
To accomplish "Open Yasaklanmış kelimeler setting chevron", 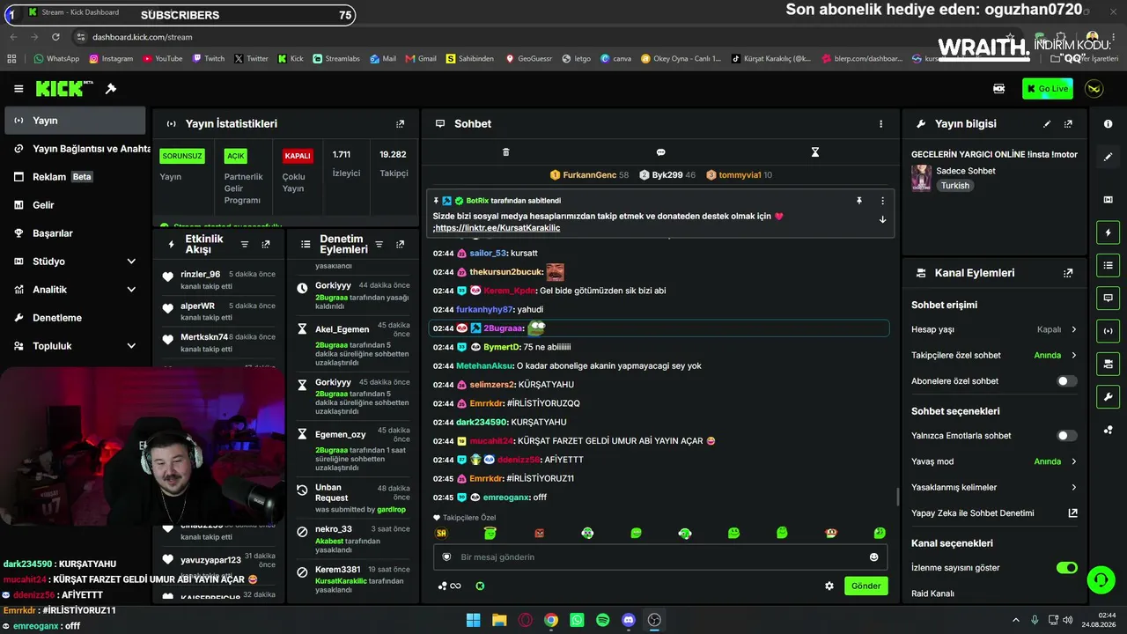I will 1073,487.
